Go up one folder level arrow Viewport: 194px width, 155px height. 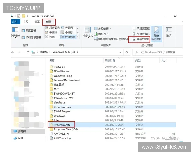click(x=28, y=52)
